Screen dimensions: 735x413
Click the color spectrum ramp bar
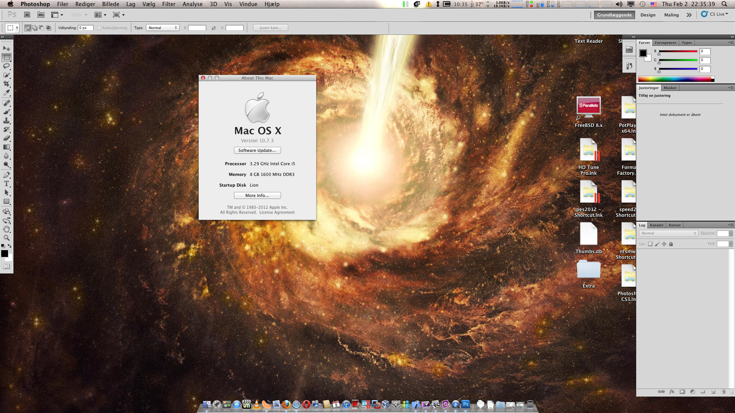[x=675, y=79]
